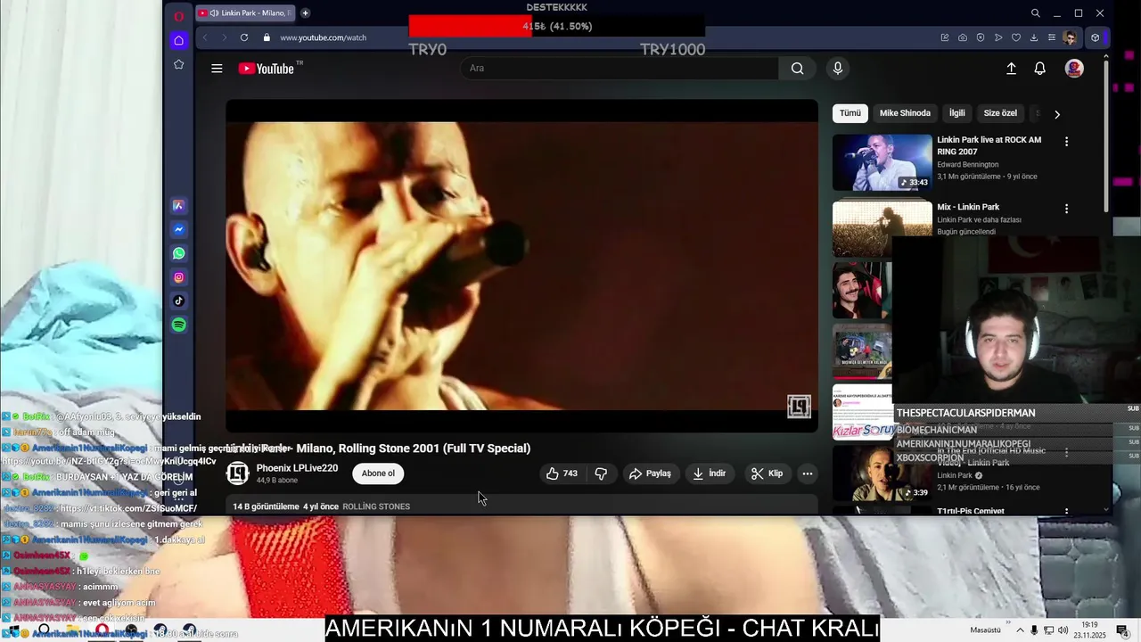Take a snapshot with camera toolbar icon
This screenshot has height=642, width=1141.
pos(963,37)
